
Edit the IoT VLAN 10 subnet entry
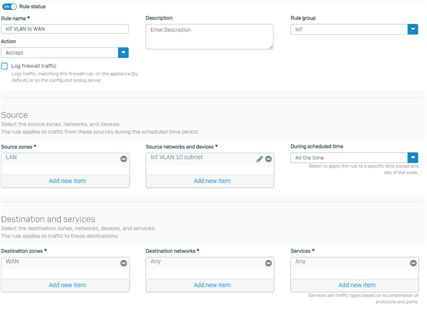click(x=260, y=159)
